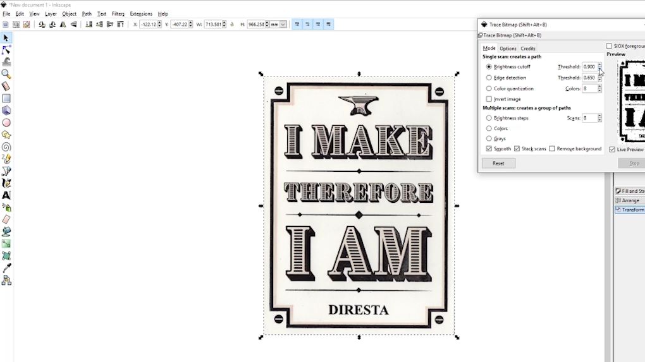645x362 pixels.
Task: Select Edge detection radio button
Action: [489, 78]
